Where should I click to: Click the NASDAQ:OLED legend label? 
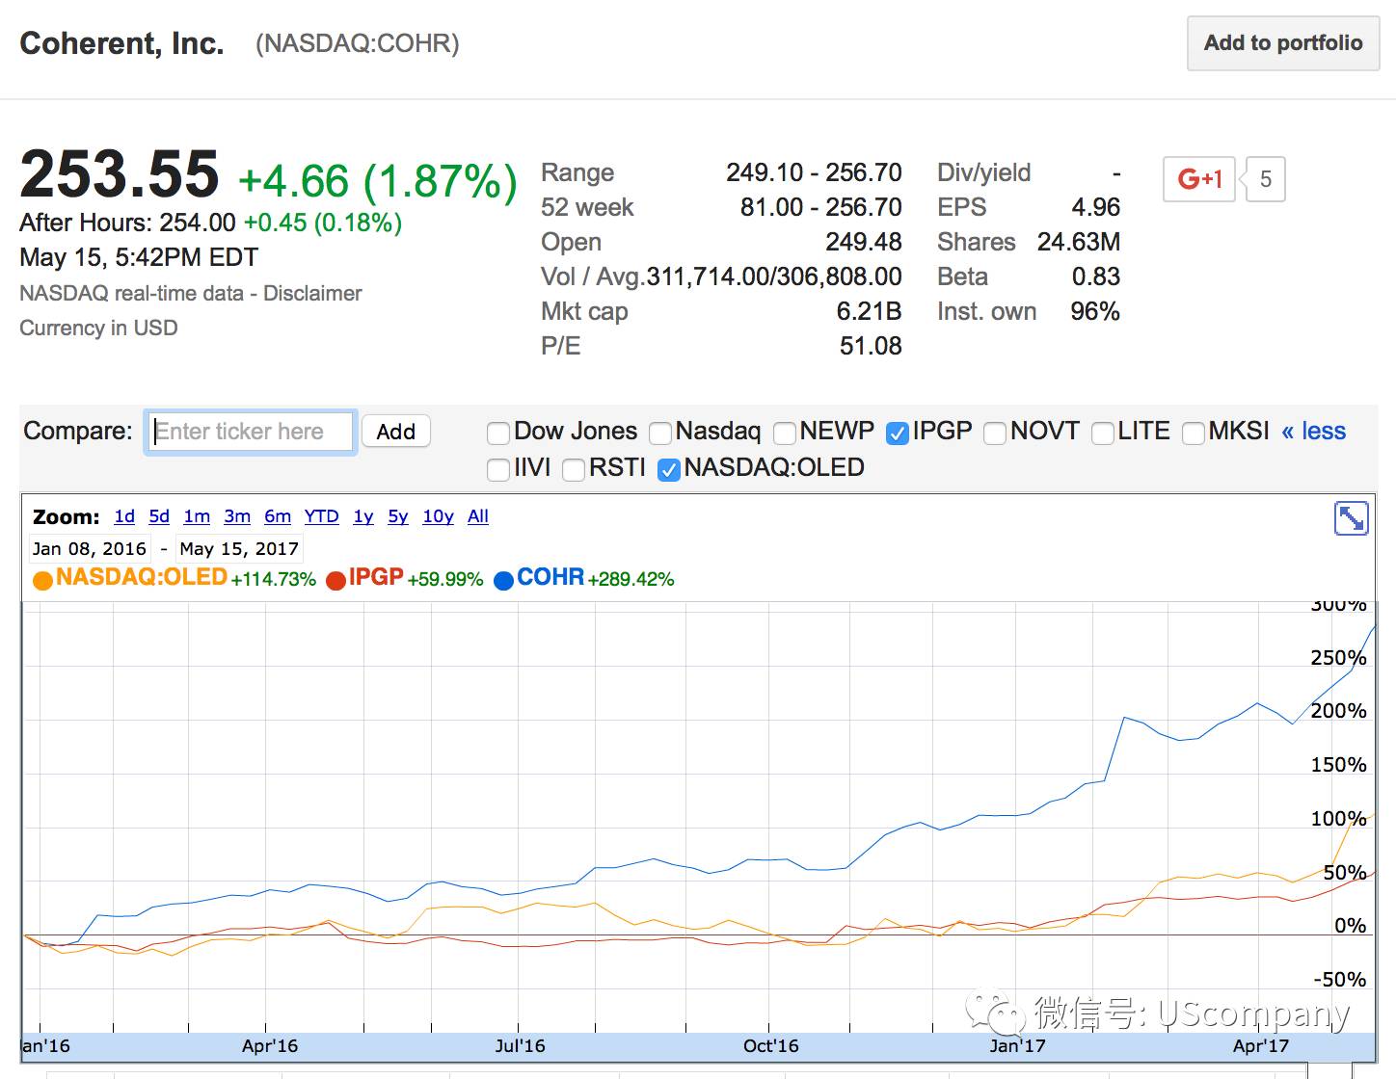142,577
